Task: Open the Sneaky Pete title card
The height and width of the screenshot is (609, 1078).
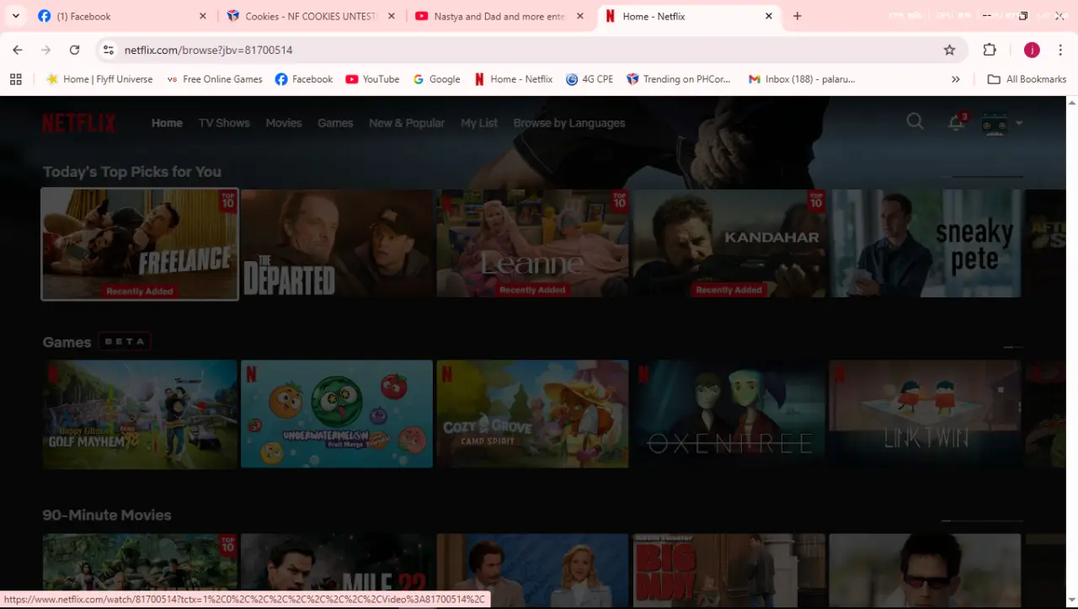Action: point(925,243)
